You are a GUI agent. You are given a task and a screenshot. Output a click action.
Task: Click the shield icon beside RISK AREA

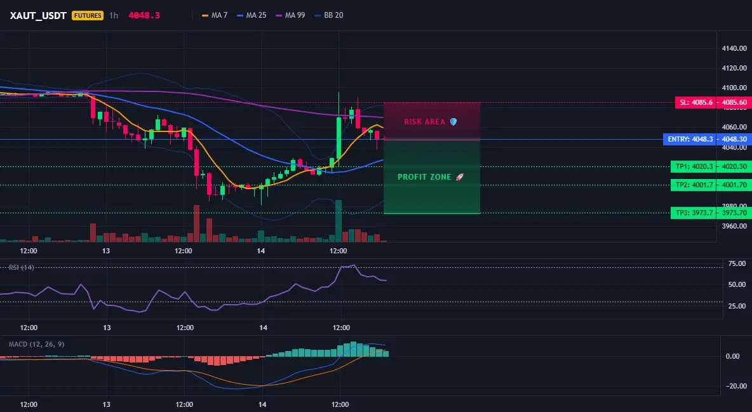[453, 122]
